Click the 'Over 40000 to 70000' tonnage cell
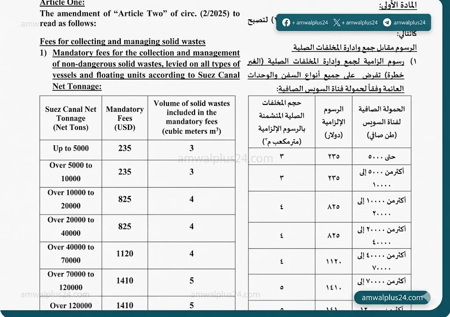 coord(71,254)
